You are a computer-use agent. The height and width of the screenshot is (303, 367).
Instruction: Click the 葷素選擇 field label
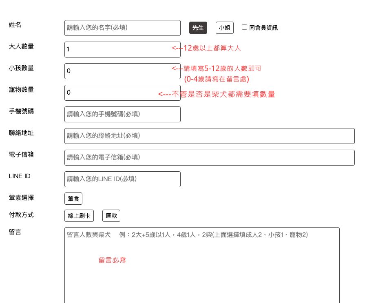(x=21, y=197)
